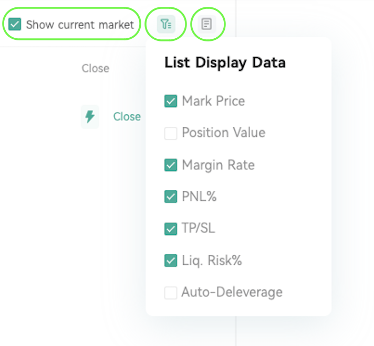Toggle off the TP/SL checkbox
The image size is (374, 346).
click(171, 229)
